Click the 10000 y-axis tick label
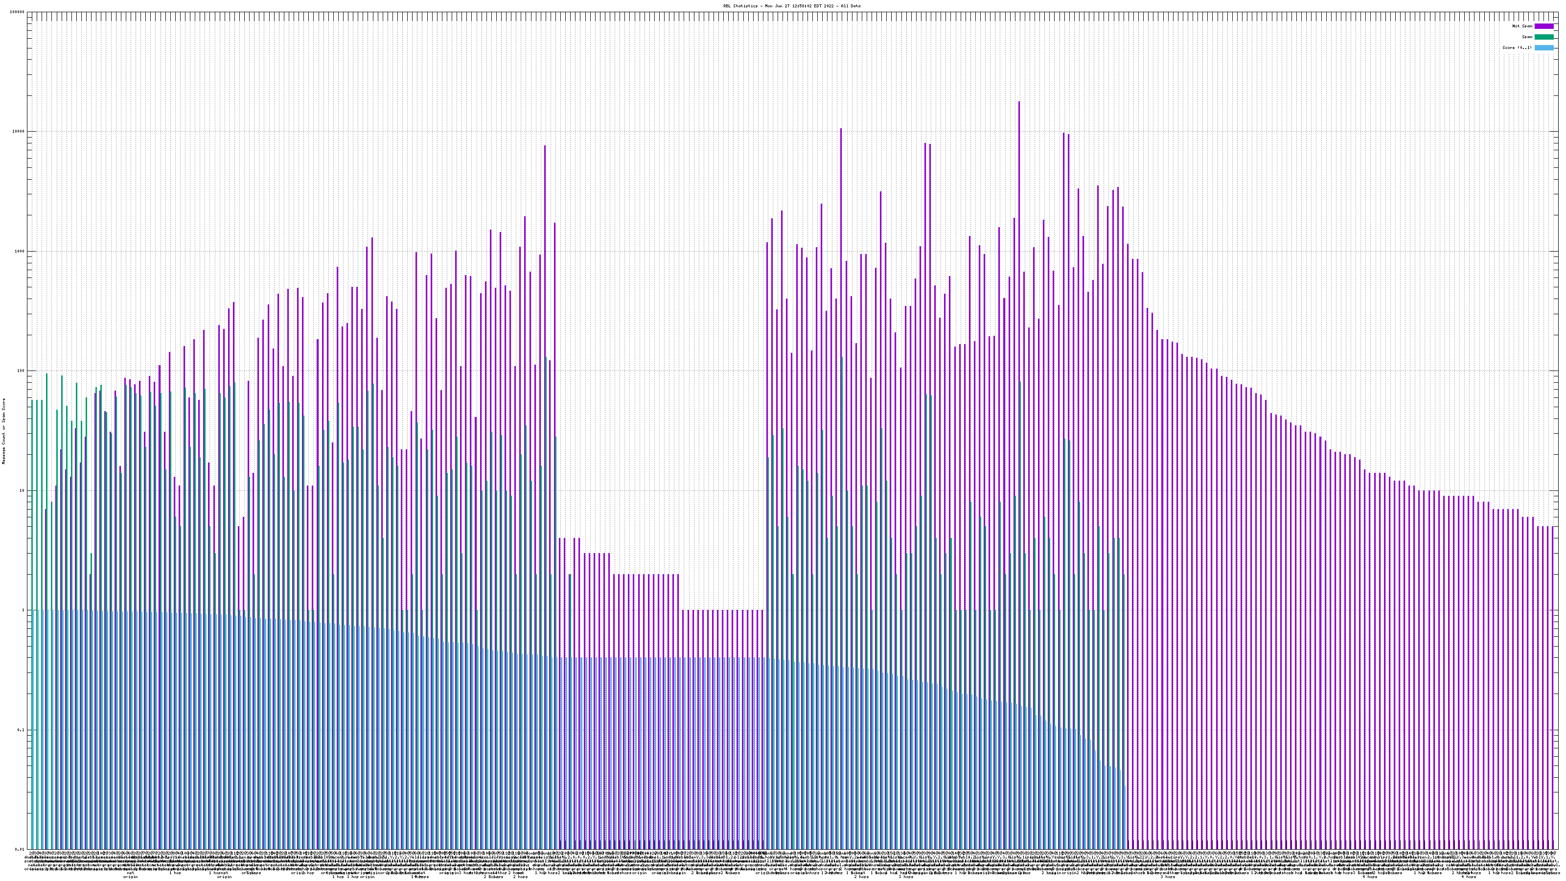This screenshot has width=1566, height=881. (x=19, y=132)
